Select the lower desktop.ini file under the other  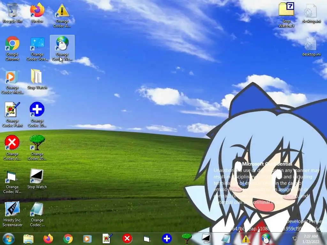click(311, 47)
